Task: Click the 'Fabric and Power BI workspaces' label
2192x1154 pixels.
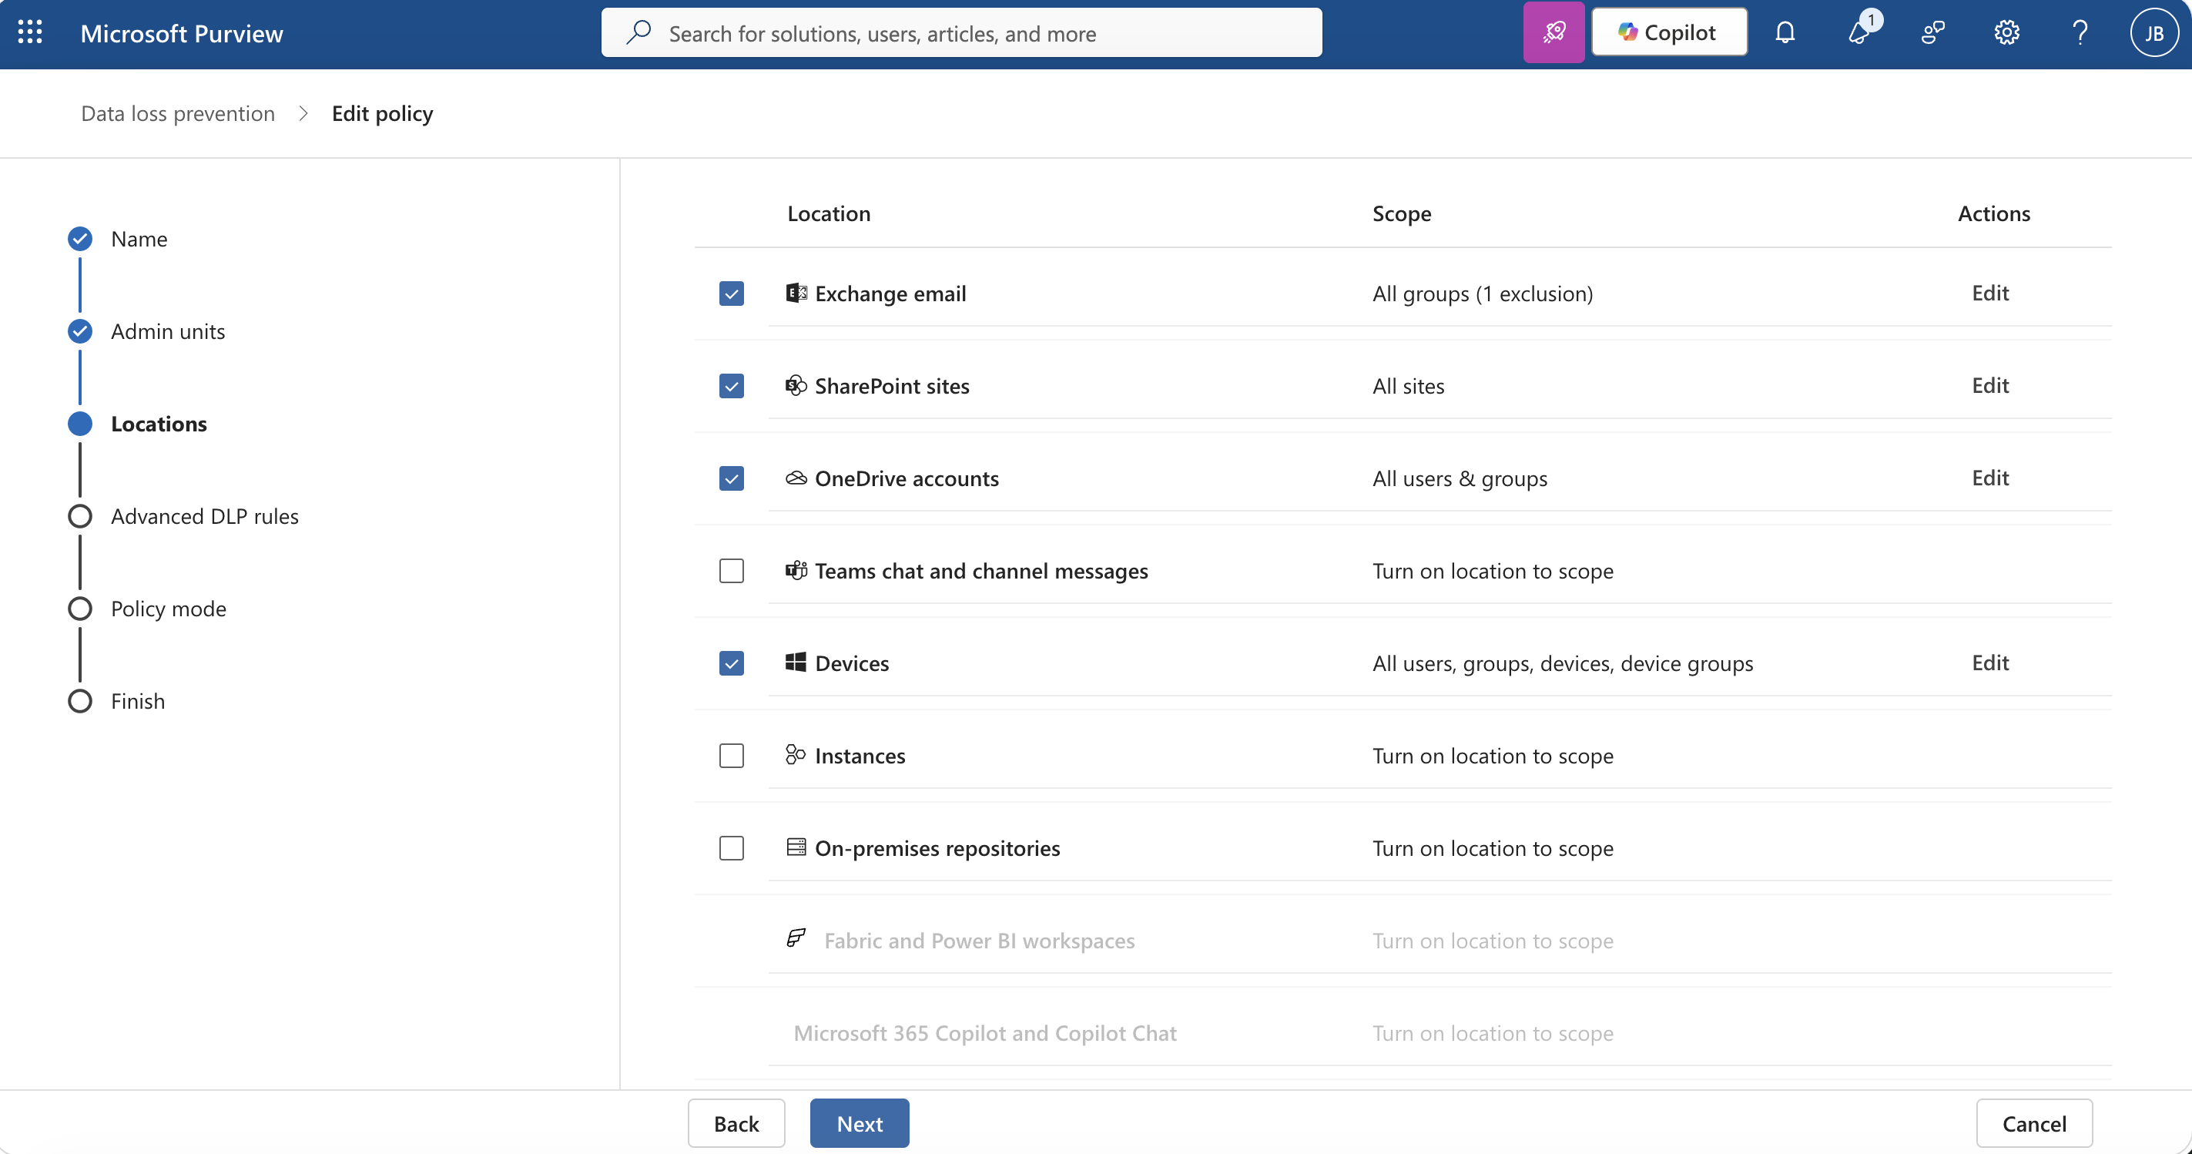Action: 980,941
